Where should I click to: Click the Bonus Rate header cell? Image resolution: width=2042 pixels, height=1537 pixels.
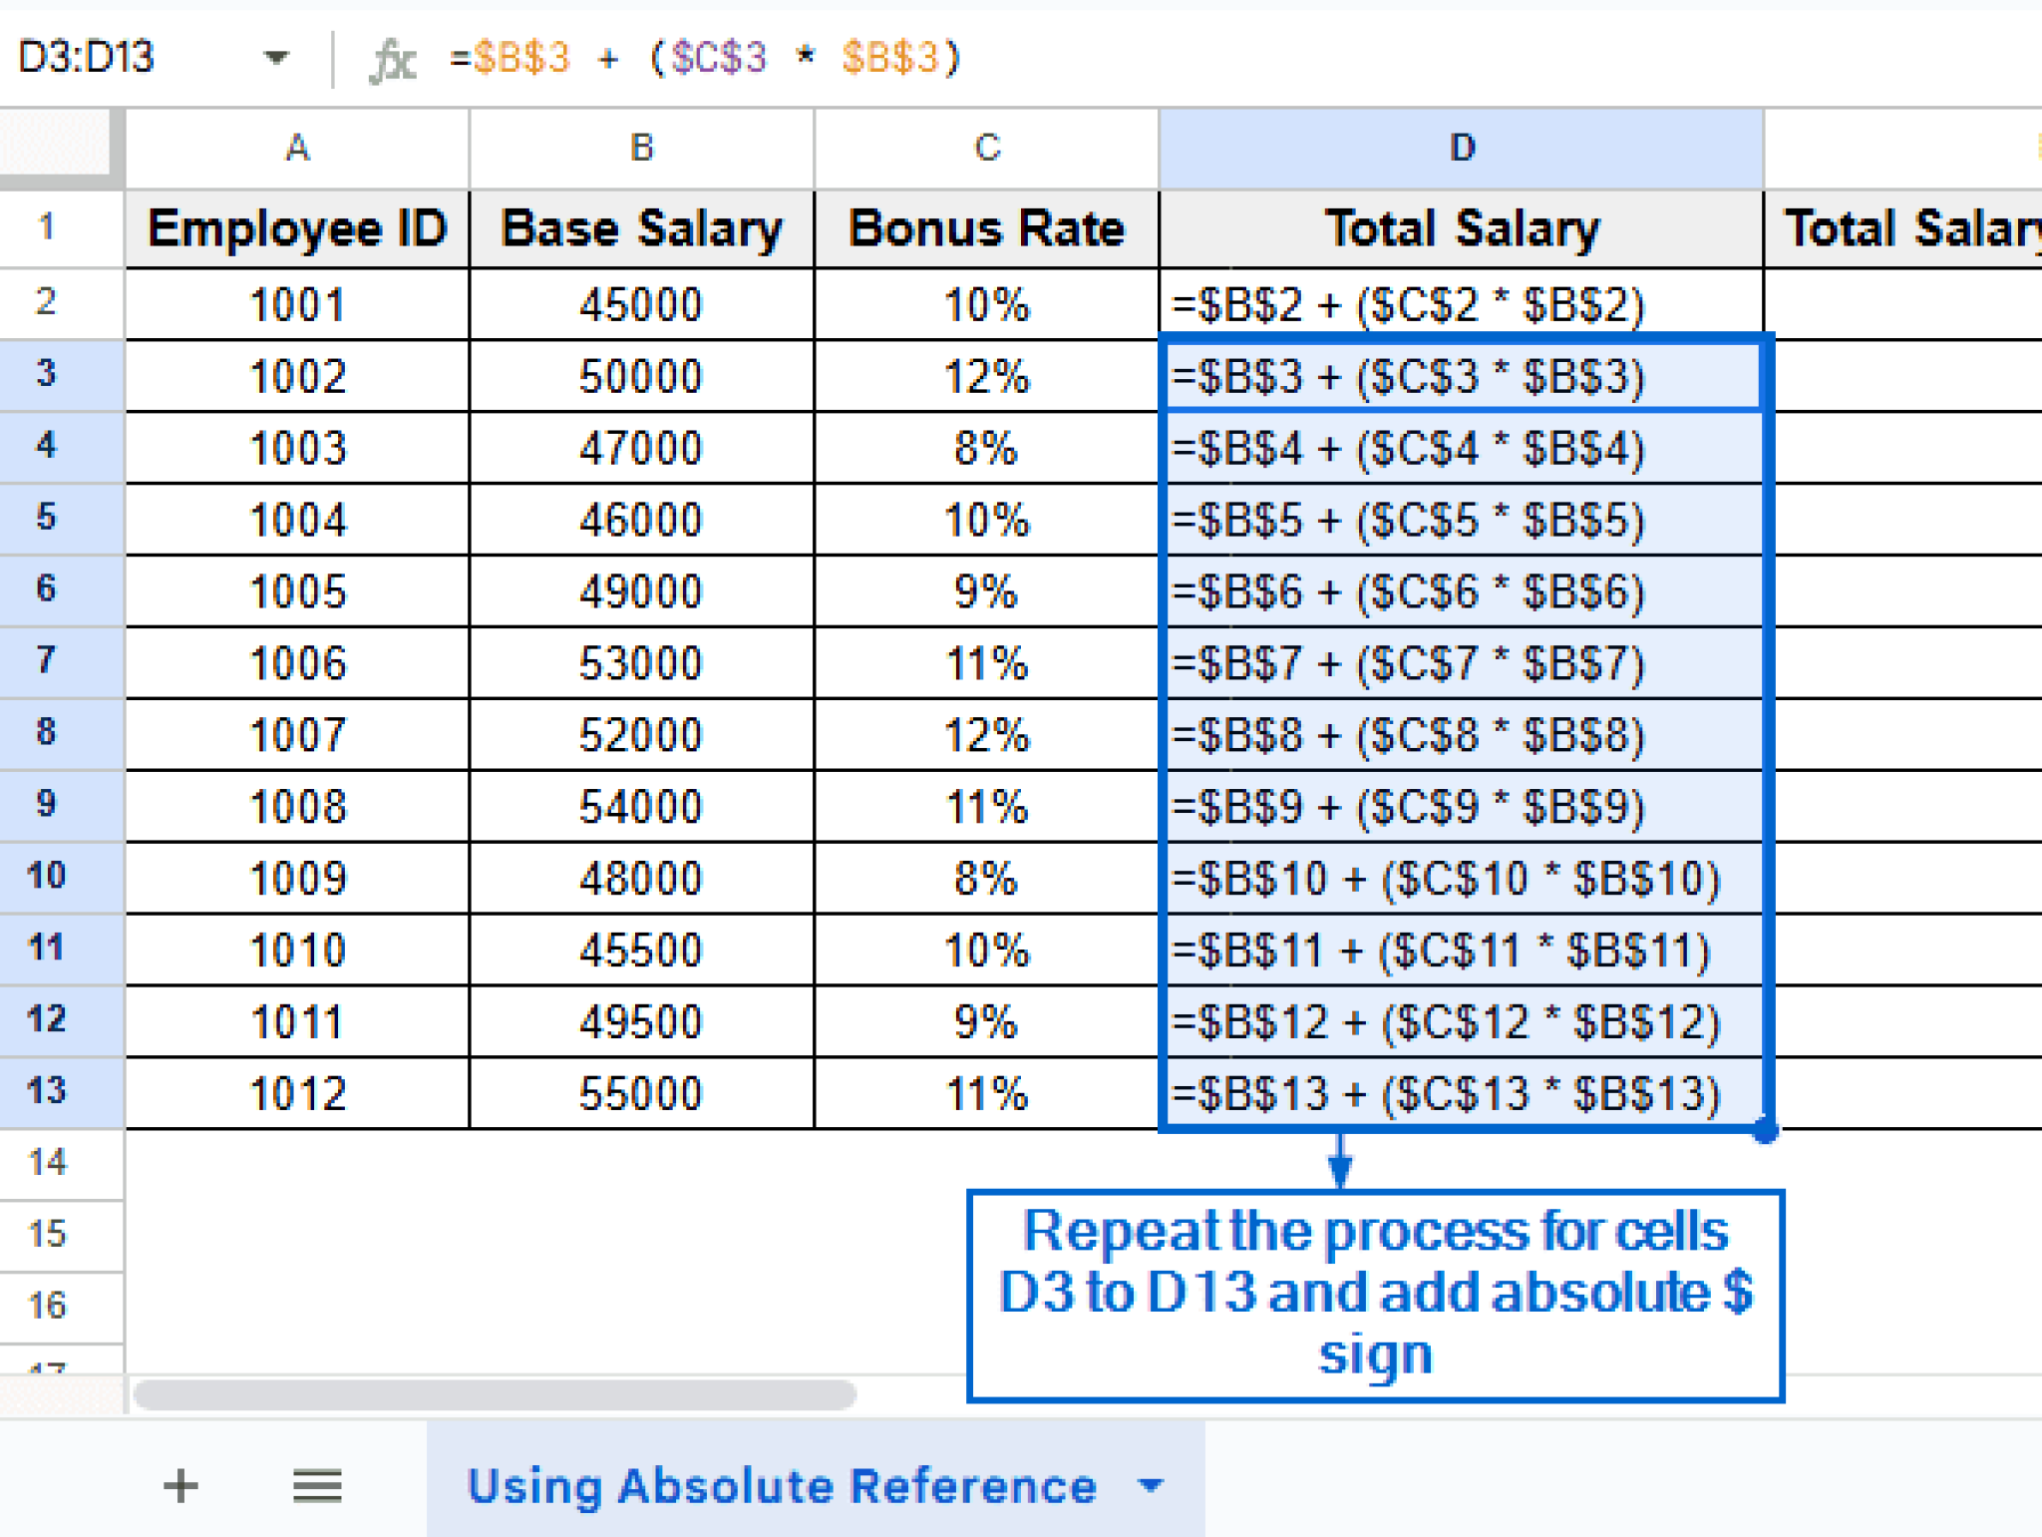(986, 228)
